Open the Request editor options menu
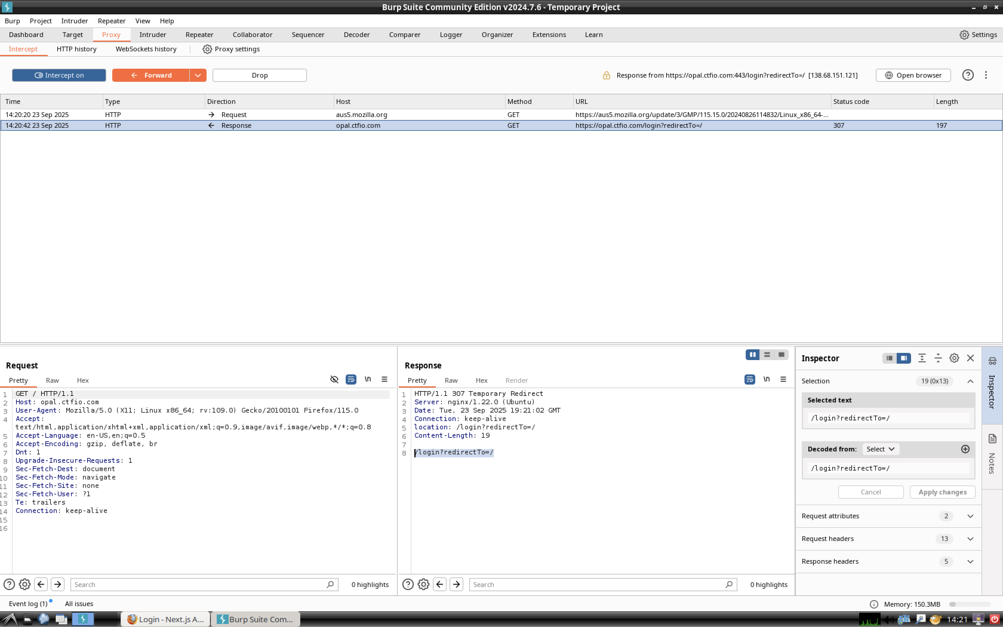This screenshot has height=627, width=1003. tap(384, 379)
